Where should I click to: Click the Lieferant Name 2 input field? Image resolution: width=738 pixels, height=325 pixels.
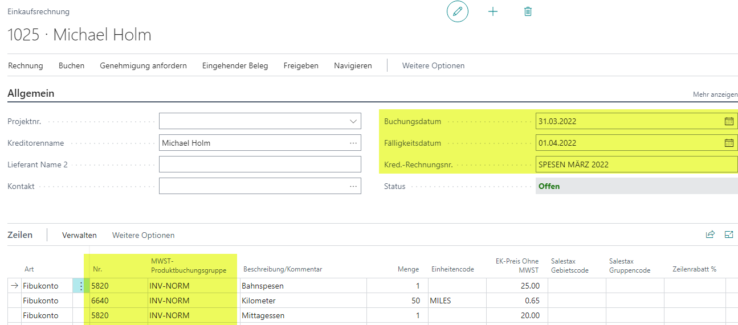point(260,164)
